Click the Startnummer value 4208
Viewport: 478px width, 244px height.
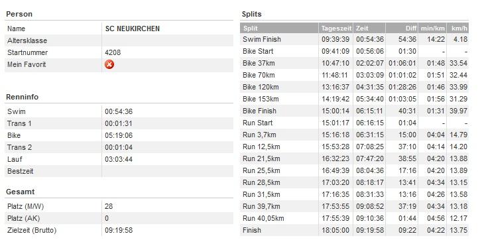(113, 52)
